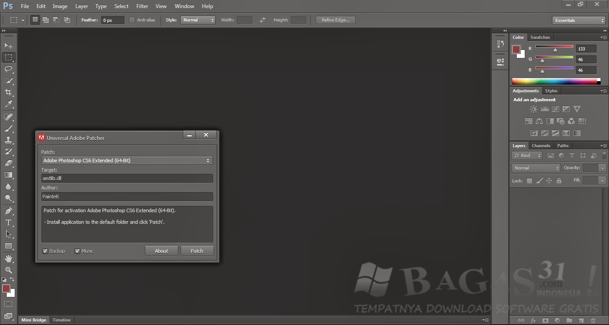The width and height of the screenshot is (609, 325).
Task: Click the delete layer trash icon
Action: (x=593, y=320)
